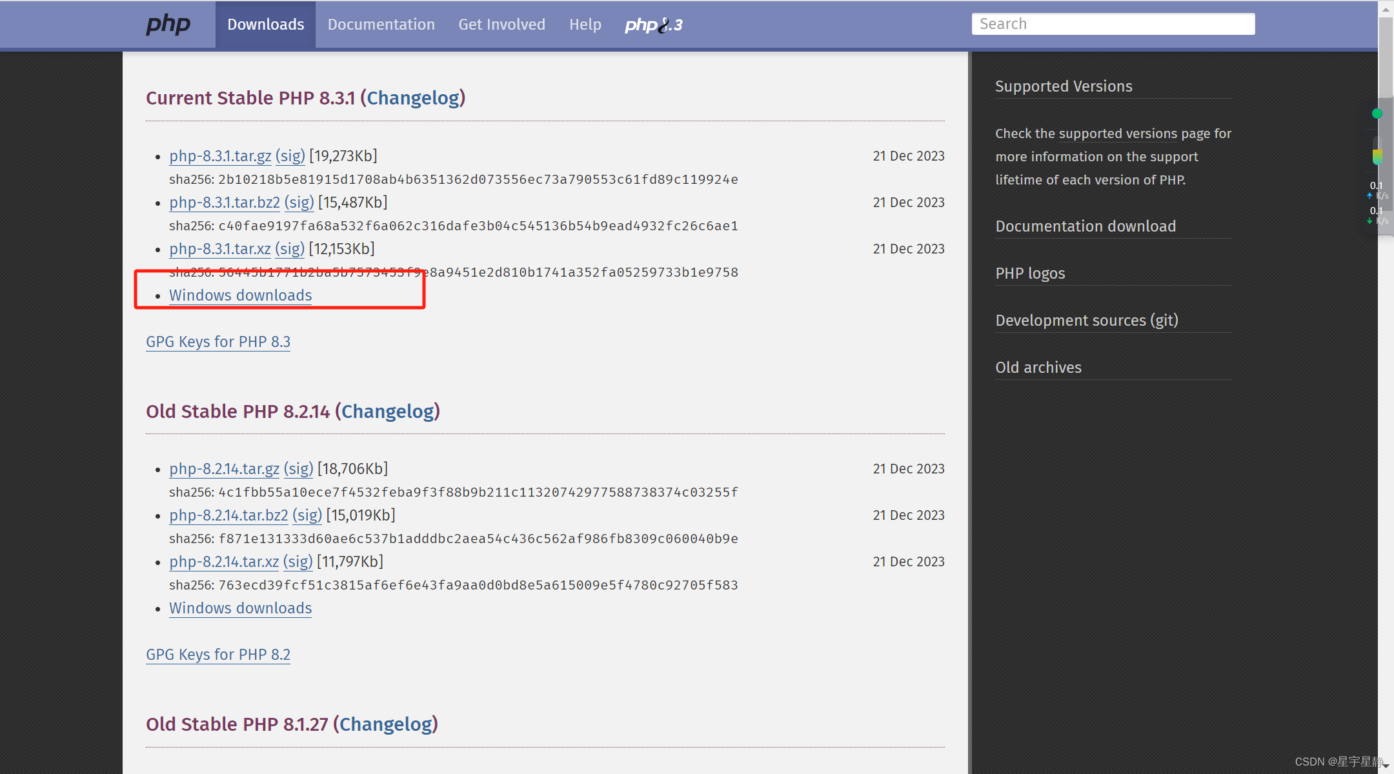Open sig link for php-8.3.1.tar.bz2

point(299,203)
